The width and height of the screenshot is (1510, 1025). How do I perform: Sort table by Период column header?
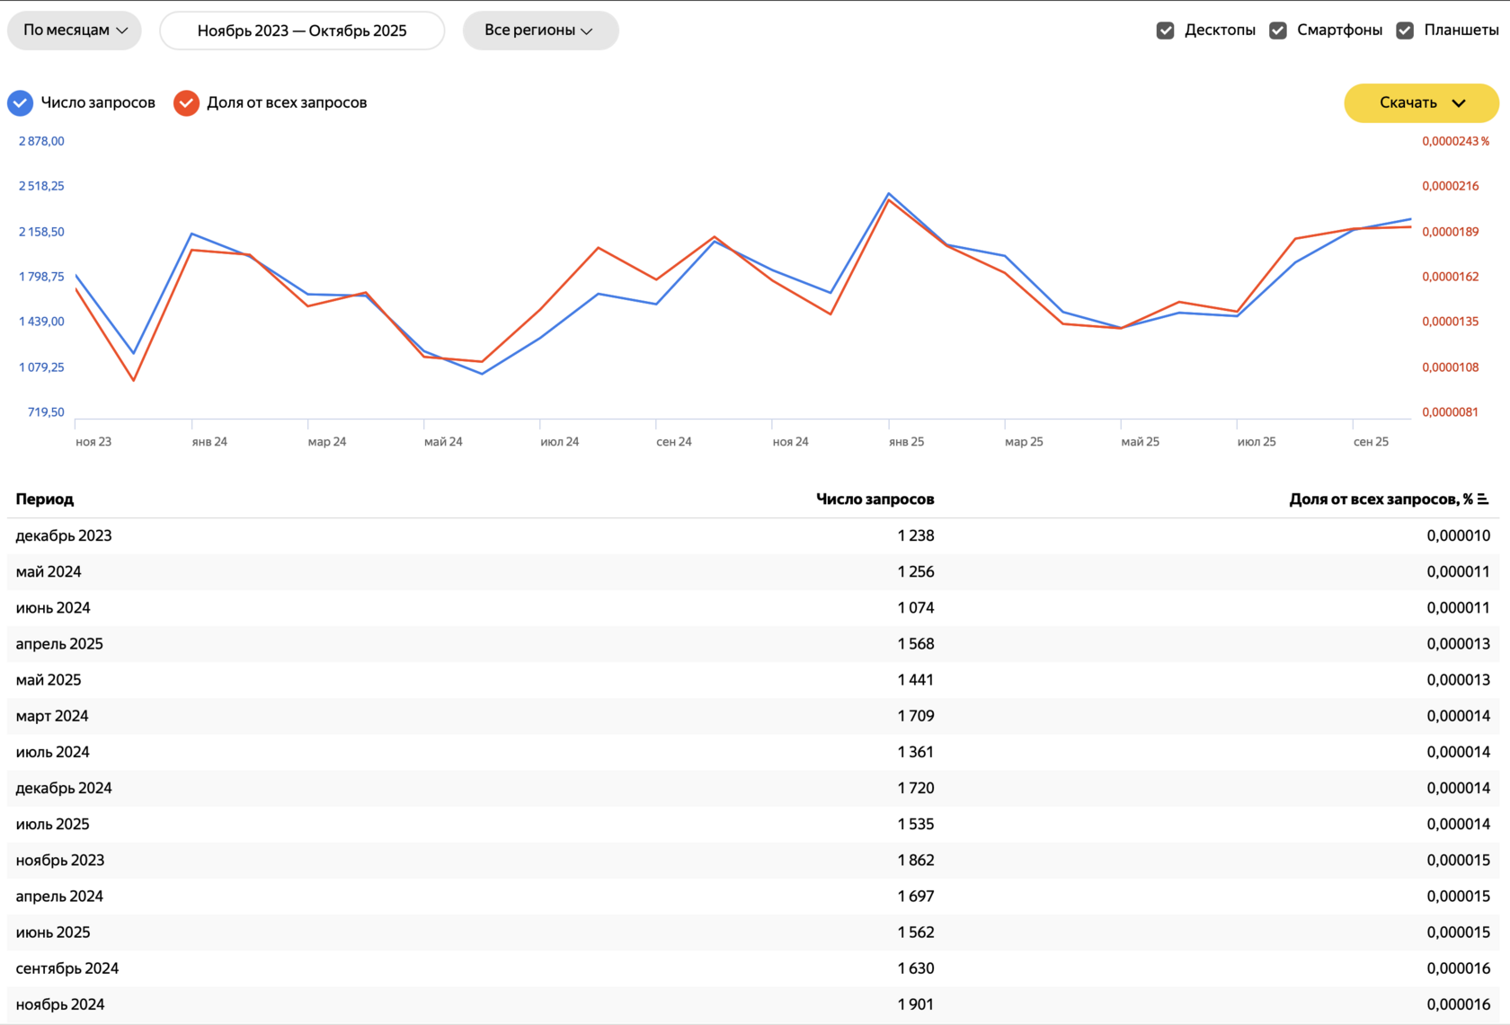(x=45, y=499)
